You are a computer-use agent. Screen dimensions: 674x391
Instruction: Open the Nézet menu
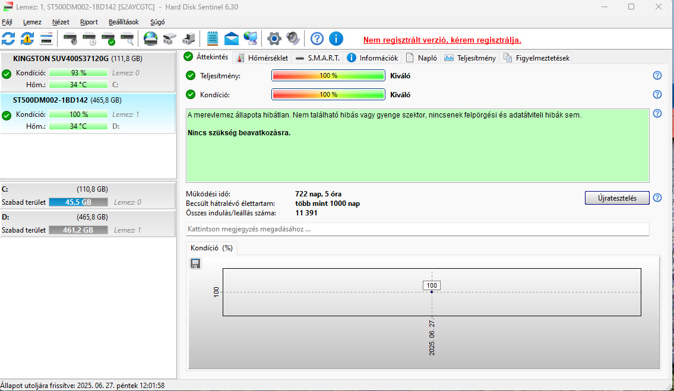click(x=61, y=22)
